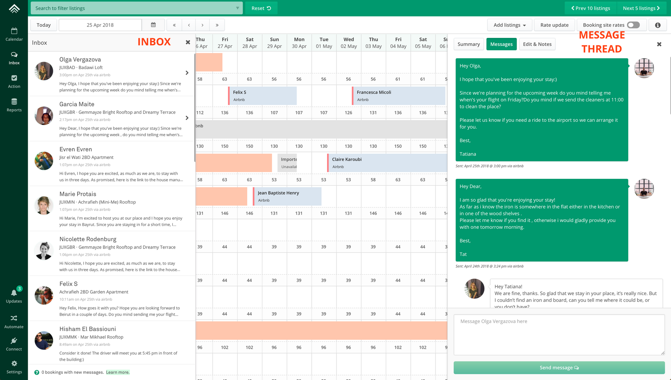
Task: Click the calendar date picker icon
Action: pyautogui.click(x=153, y=25)
